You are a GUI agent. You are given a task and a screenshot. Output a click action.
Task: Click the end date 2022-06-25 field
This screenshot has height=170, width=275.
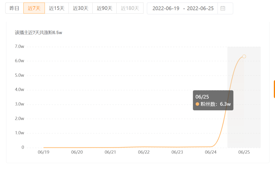click(200, 8)
